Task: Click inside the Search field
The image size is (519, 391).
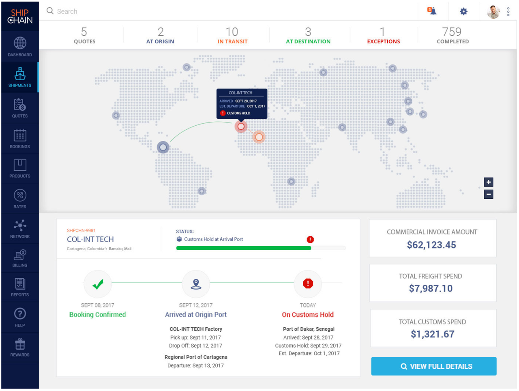Action: click(x=122, y=11)
